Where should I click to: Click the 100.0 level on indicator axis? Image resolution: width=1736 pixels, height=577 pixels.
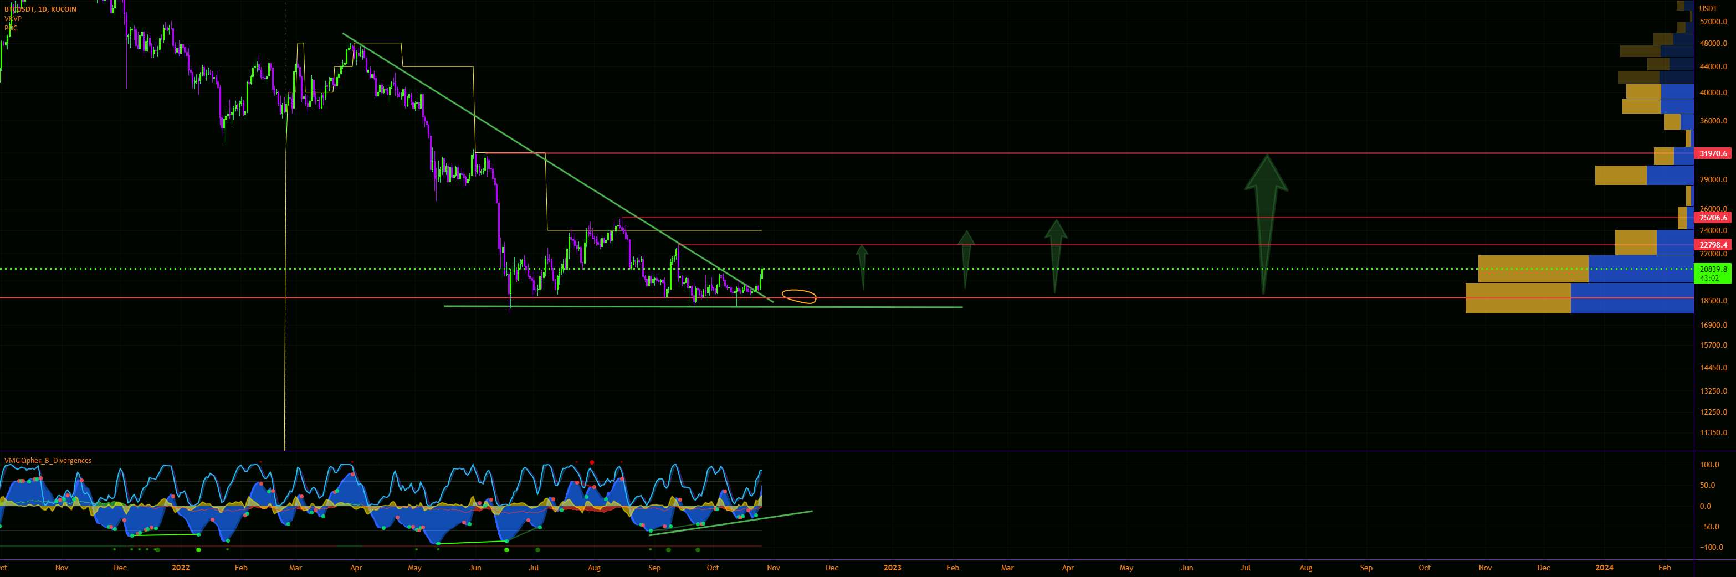1709,465
